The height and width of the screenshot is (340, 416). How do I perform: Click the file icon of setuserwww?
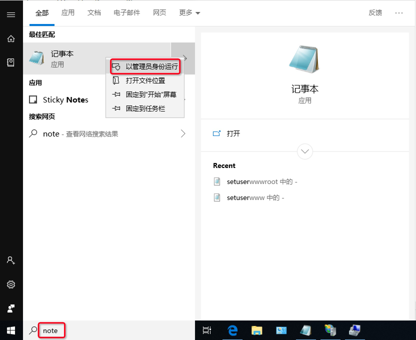click(217, 197)
